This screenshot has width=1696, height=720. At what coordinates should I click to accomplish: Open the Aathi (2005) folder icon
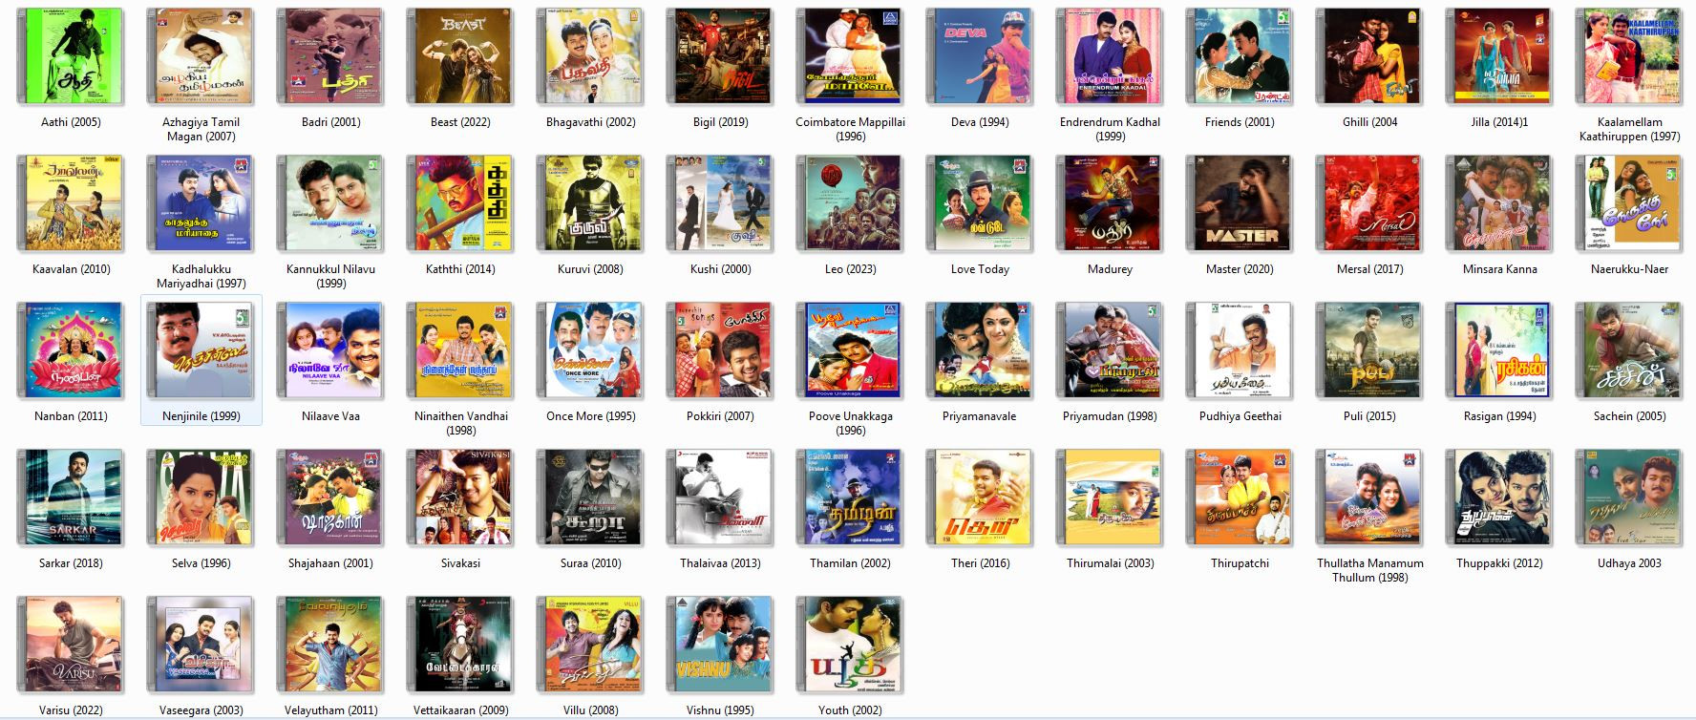(71, 57)
